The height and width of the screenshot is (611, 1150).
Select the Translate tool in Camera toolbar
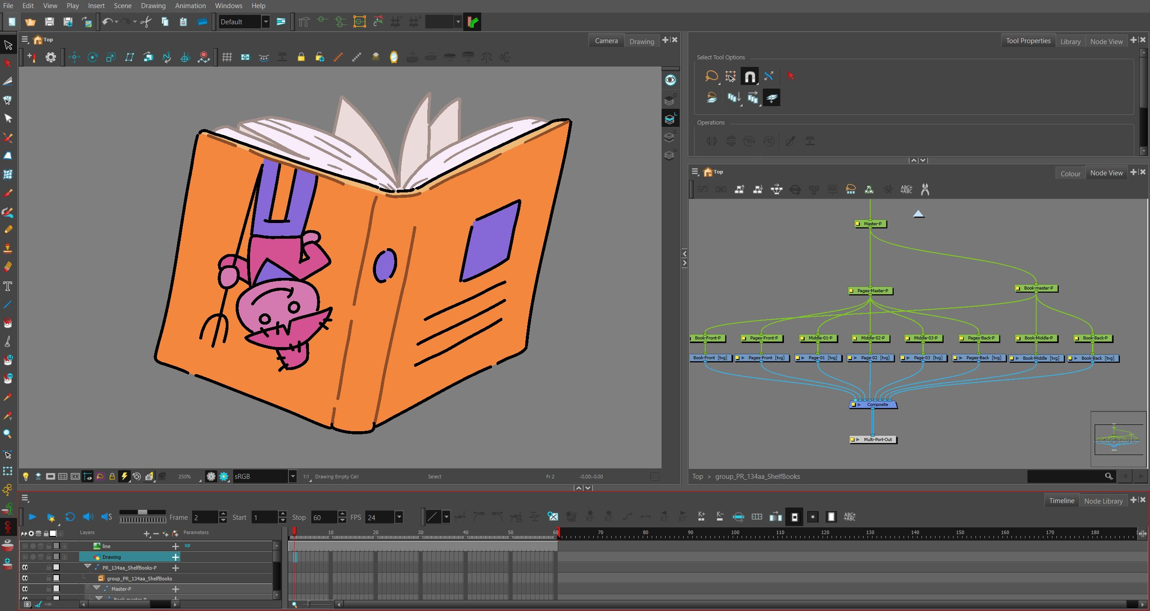74,57
